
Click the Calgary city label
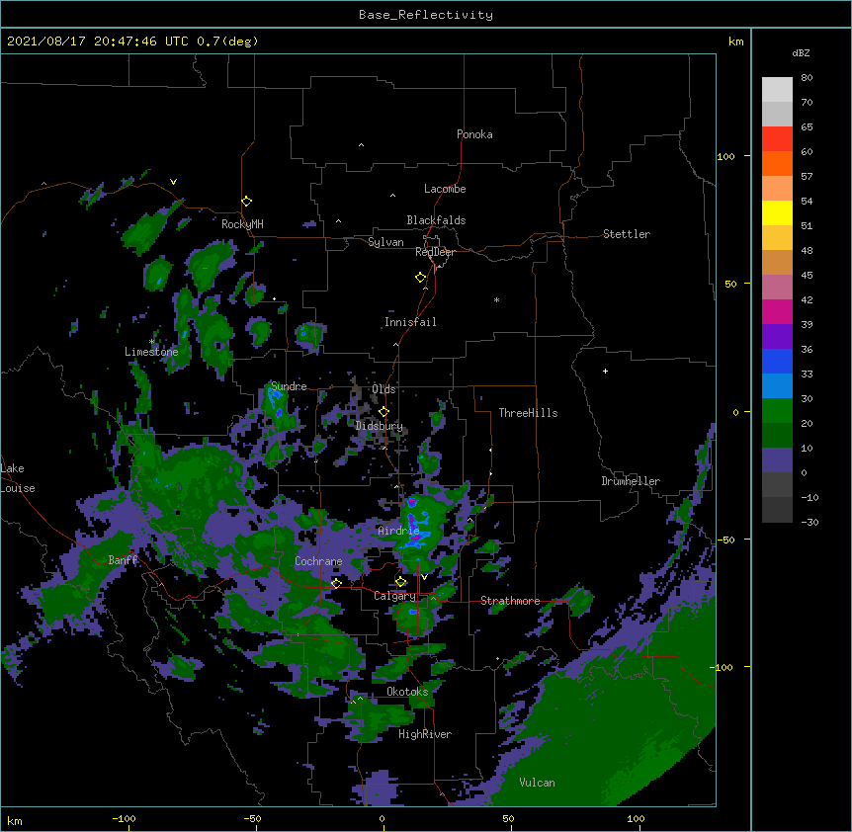(x=394, y=596)
